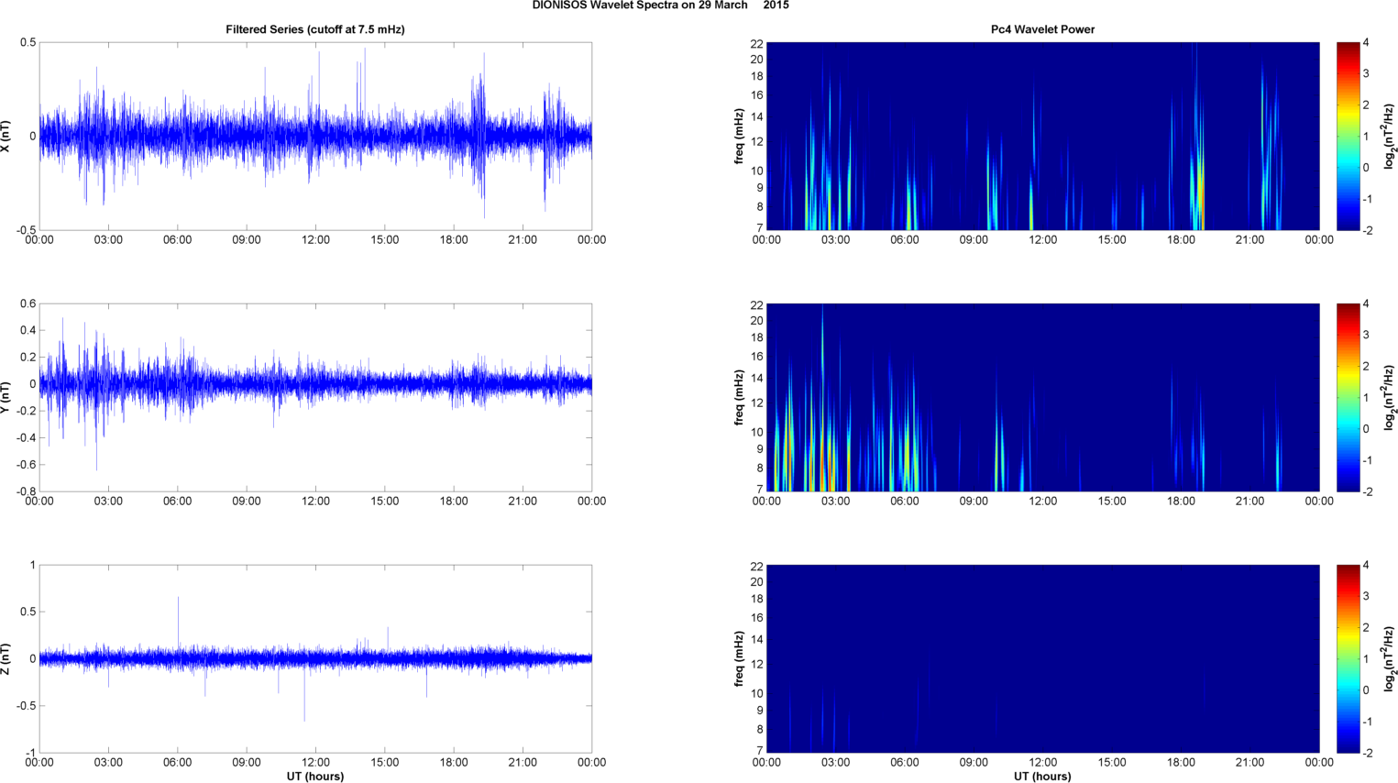
Task: Click the log2(nT²/Hz) label of the middle colorbar
Action: click(x=1391, y=397)
